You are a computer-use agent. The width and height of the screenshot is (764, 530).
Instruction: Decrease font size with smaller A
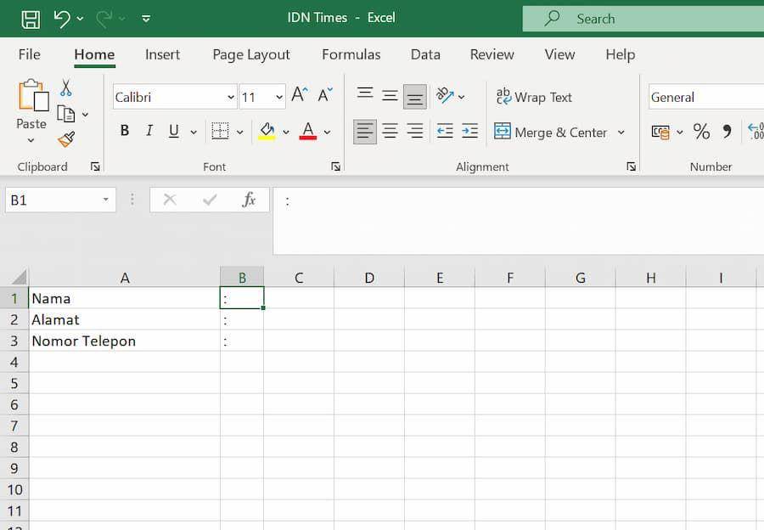325,94
